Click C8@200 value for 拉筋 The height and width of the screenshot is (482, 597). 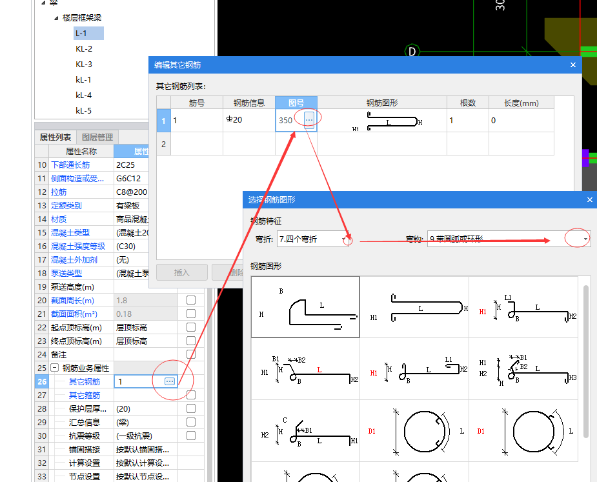(x=132, y=192)
